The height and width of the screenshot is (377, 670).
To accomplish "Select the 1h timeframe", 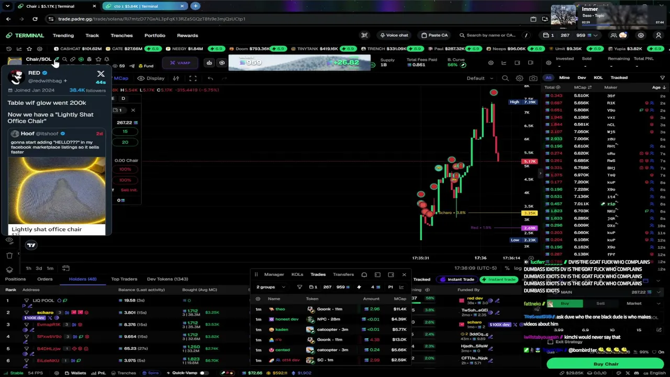I will coord(29,269).
